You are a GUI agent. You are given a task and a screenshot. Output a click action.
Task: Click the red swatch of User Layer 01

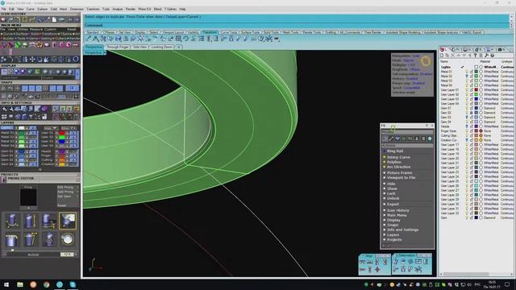point(476,89)
